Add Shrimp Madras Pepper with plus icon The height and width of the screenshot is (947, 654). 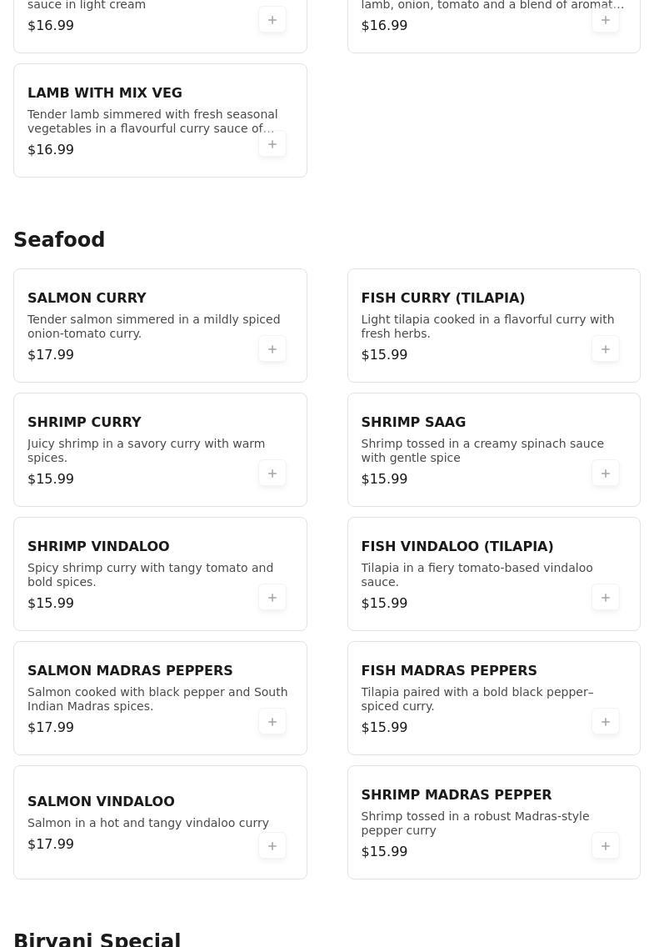click(605, 846)
